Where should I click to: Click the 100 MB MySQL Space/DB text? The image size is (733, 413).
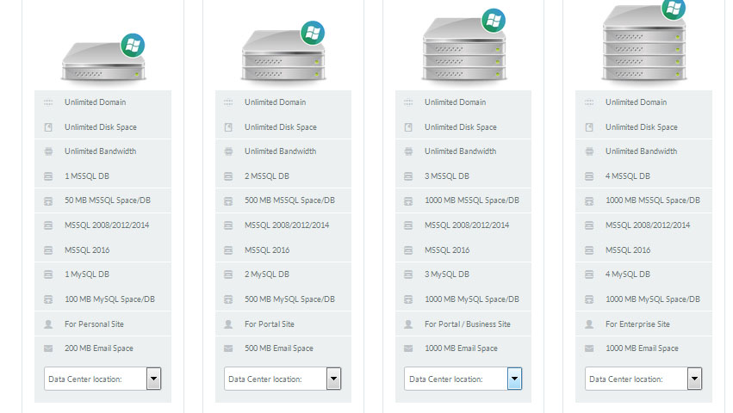pos(110,299)
